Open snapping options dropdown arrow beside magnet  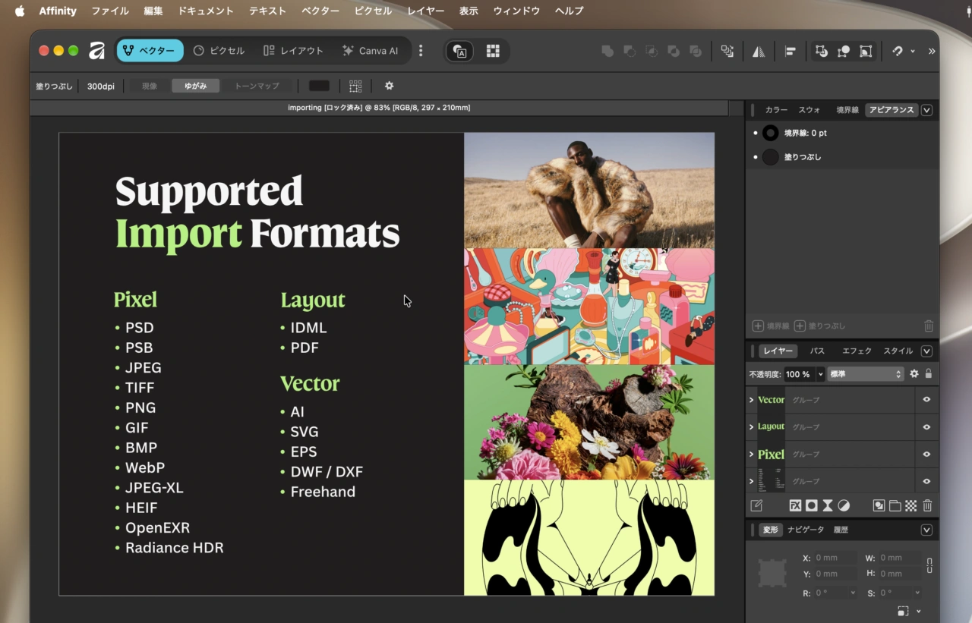[x=913, y=51]
